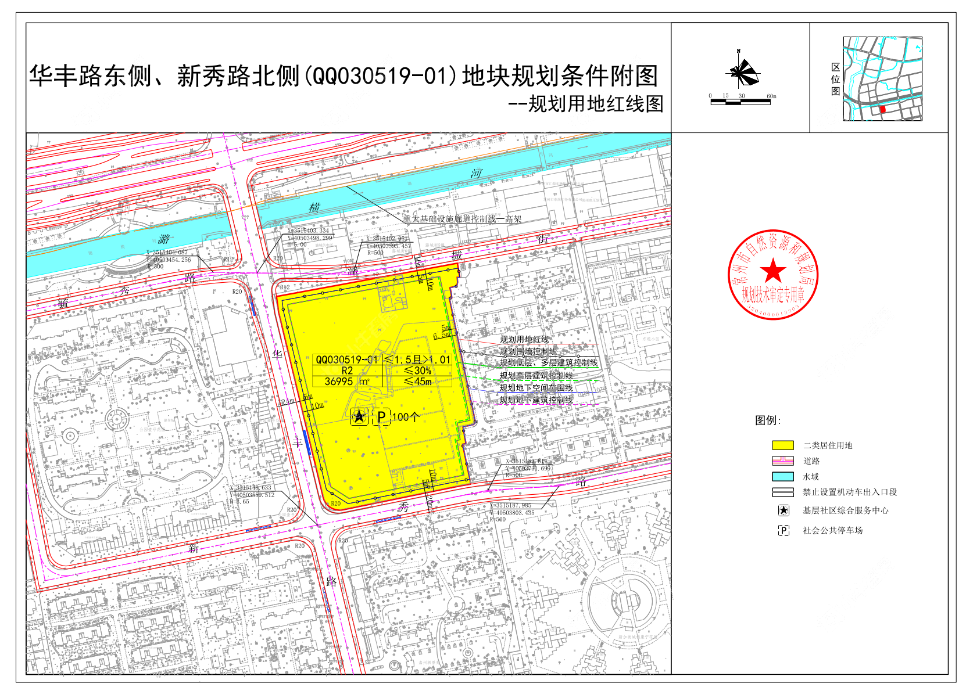Click the 规划用地红线 annotation label
This screenshot has height=687, width=966.
pyautogui.click(x=524, y=339)
